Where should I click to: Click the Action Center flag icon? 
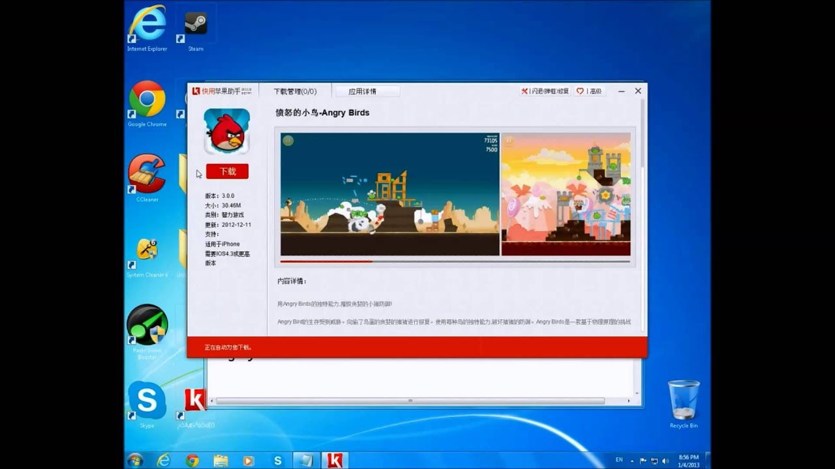pos(643,461)
